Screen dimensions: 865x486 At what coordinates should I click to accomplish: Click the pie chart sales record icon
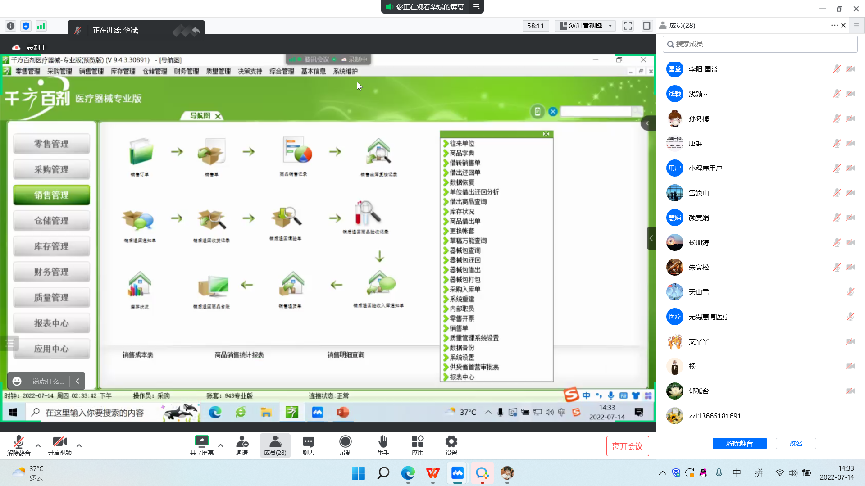[297, 150]
